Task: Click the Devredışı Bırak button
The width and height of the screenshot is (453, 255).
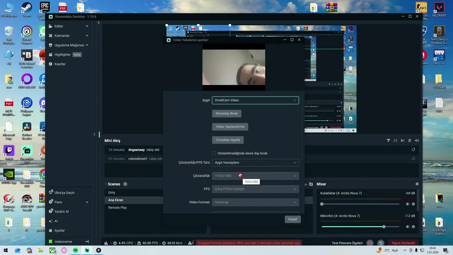Action: 226,113
